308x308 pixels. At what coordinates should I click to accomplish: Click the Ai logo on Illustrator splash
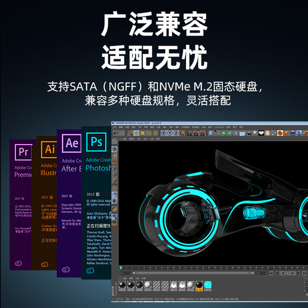(x=49, y=149)
